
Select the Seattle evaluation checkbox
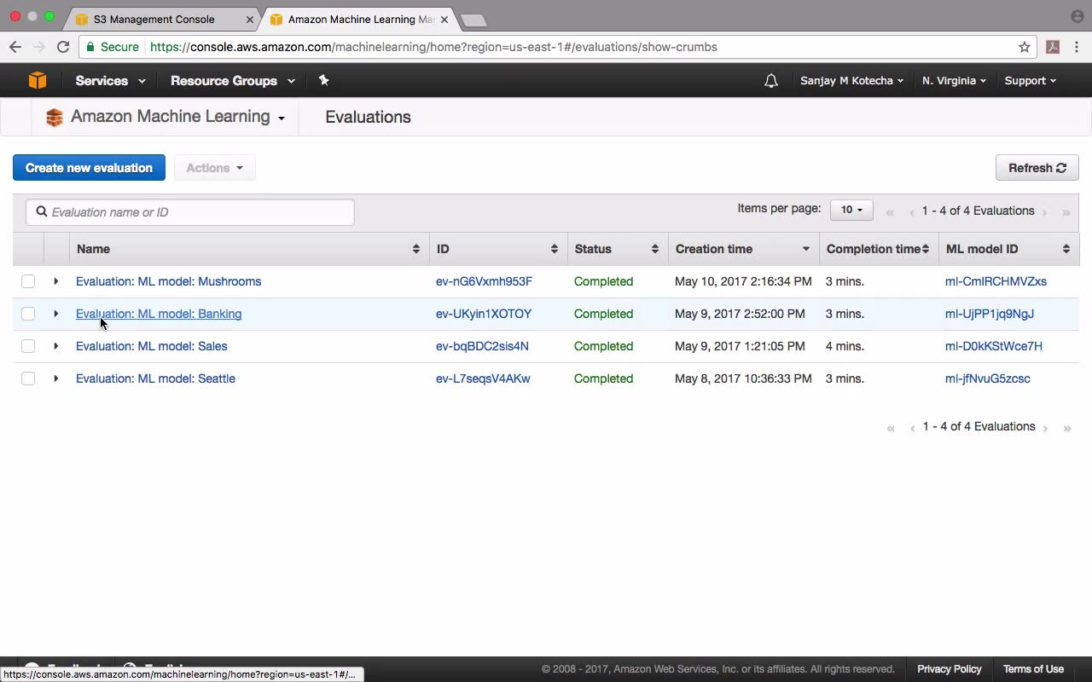coord(28,379)
